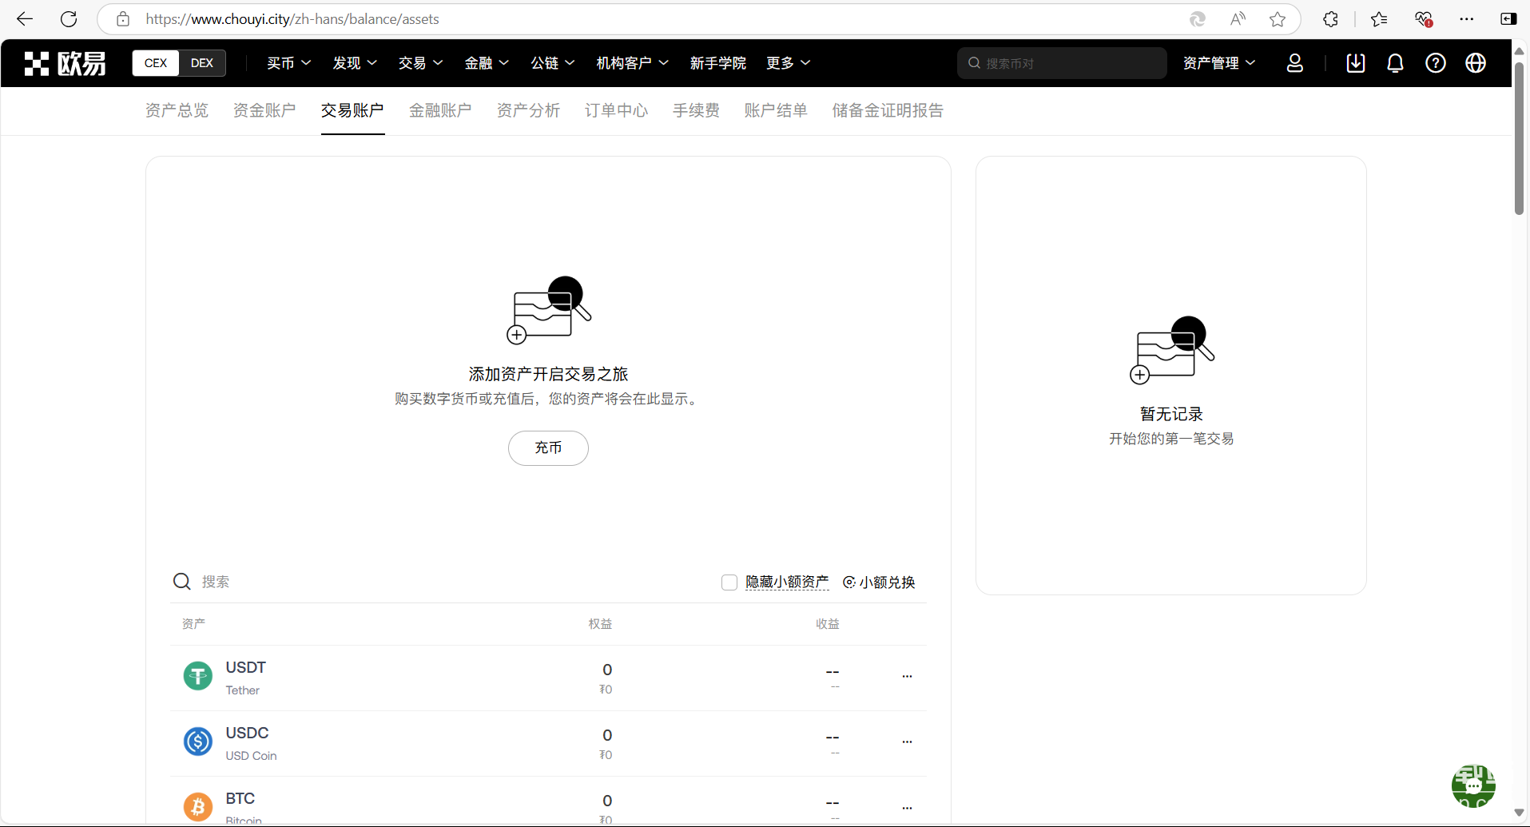The image size is (1530, 827).
Task: Switch to the 资金账户 tab
Action: 264,110
